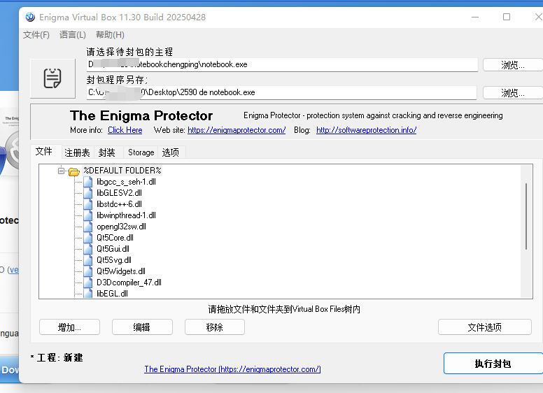The image size is (543, 393).
Task: Click file icon beside Qt5Widgets.dll
Action: pos(88,271)
